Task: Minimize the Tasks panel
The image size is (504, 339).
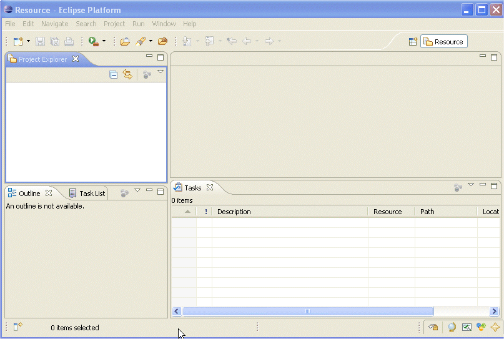Action: click(x=483, y=184)
